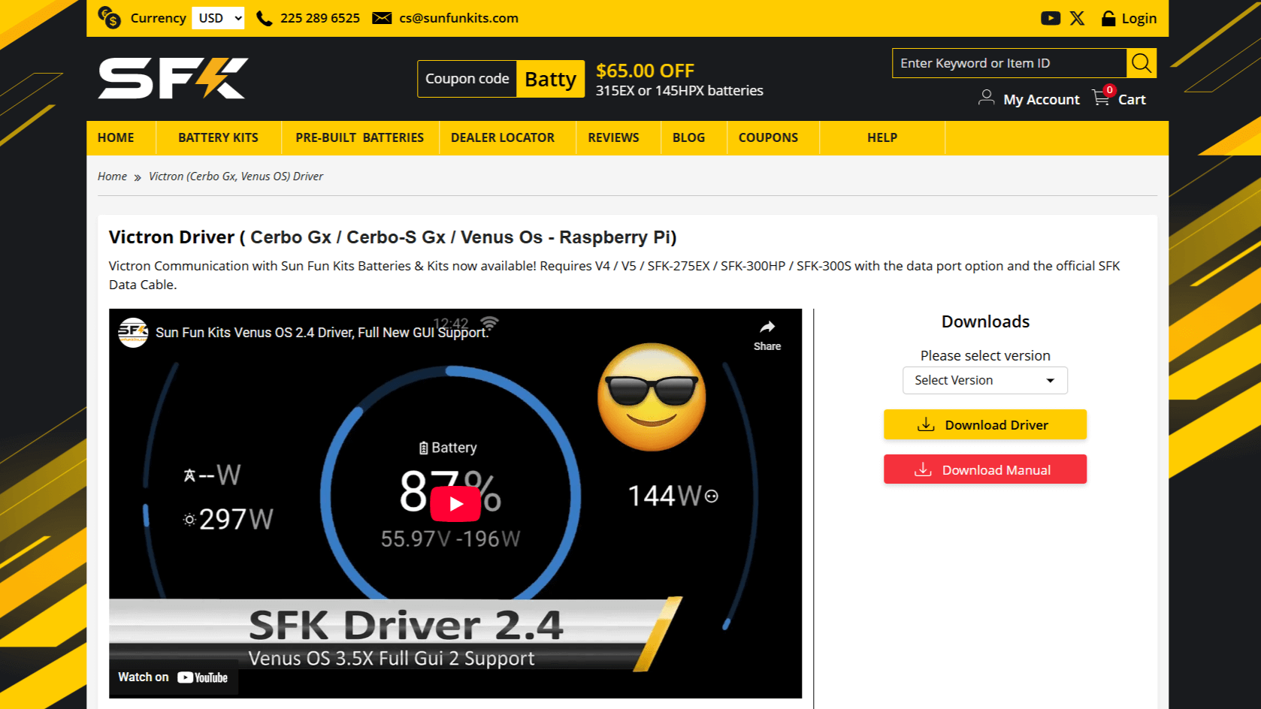This screenshot has width=1261, height=709.
Task: Click the Batty coupon code box
Action: pyautogui.click(x=550, y=79)
